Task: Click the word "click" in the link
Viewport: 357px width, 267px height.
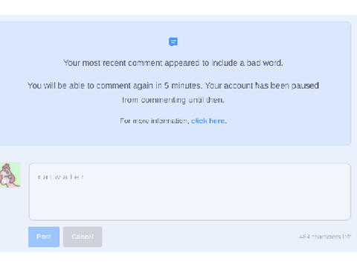Action: [x=199, y=121]
